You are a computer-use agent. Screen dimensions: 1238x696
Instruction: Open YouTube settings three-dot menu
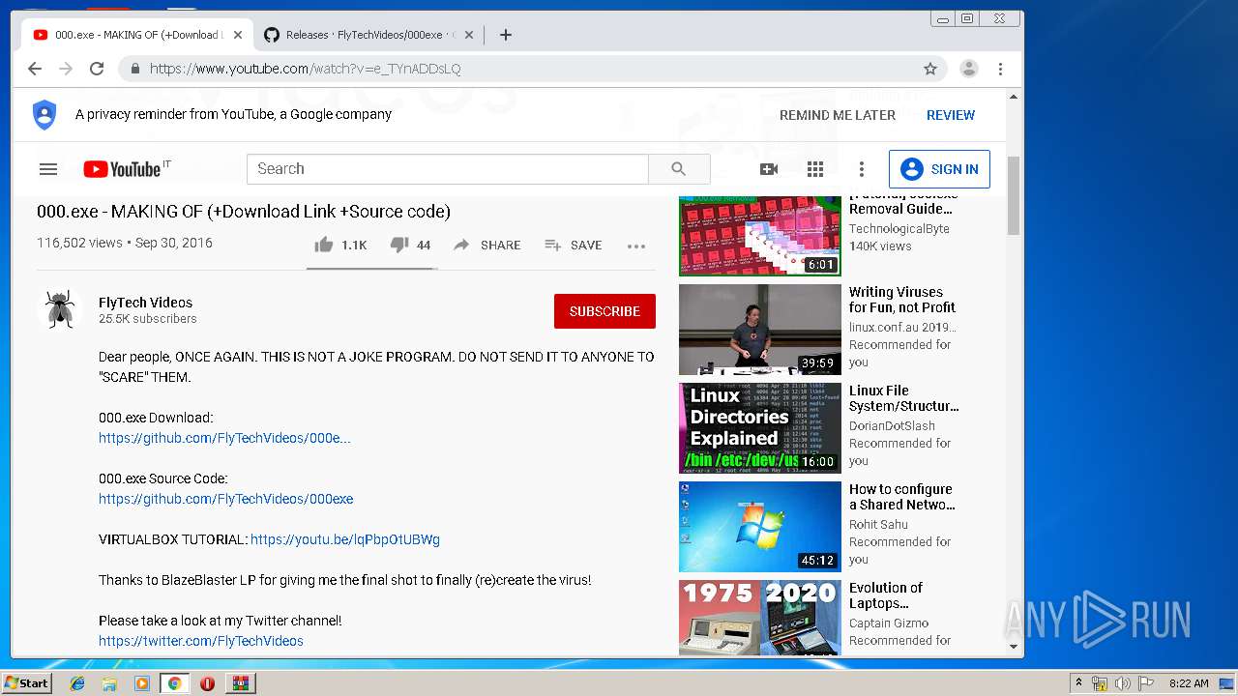[x=862, y=169]
